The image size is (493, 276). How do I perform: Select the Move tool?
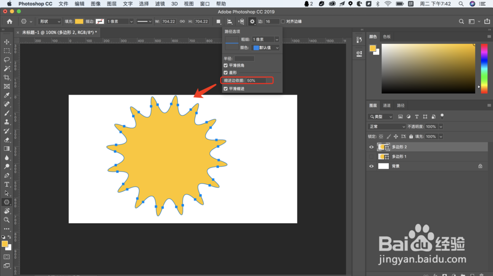point(6,42)
